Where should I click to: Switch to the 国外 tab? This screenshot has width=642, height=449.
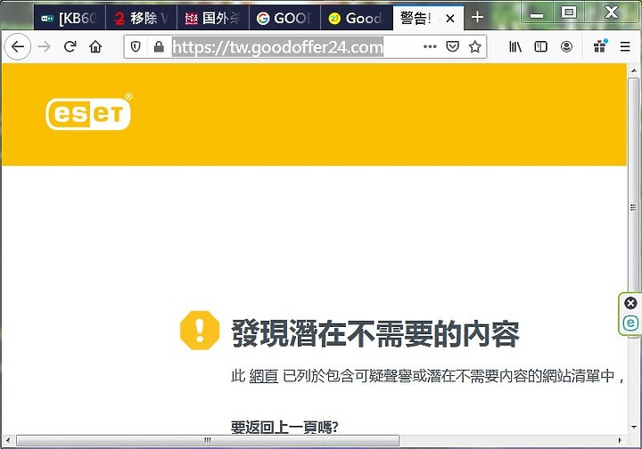pos(213,18)
